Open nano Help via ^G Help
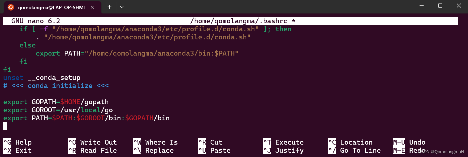Image resolution: width=468 pixels, height=157 pixels. pos(18,142)
